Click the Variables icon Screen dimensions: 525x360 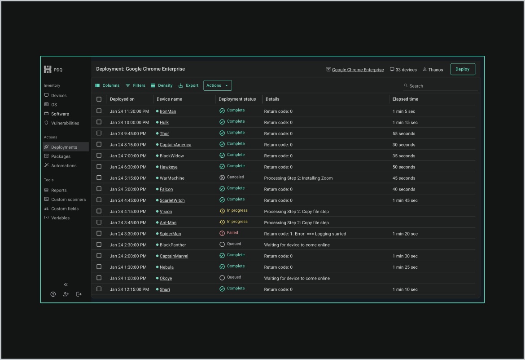tap(47, 218)
